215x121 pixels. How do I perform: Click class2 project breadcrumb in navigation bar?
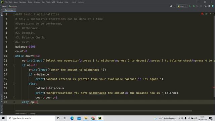click(x=4, y=6)
